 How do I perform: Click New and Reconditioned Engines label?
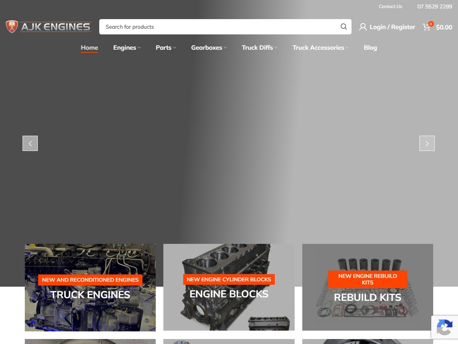pyautogui.click(x=90, y=280)
